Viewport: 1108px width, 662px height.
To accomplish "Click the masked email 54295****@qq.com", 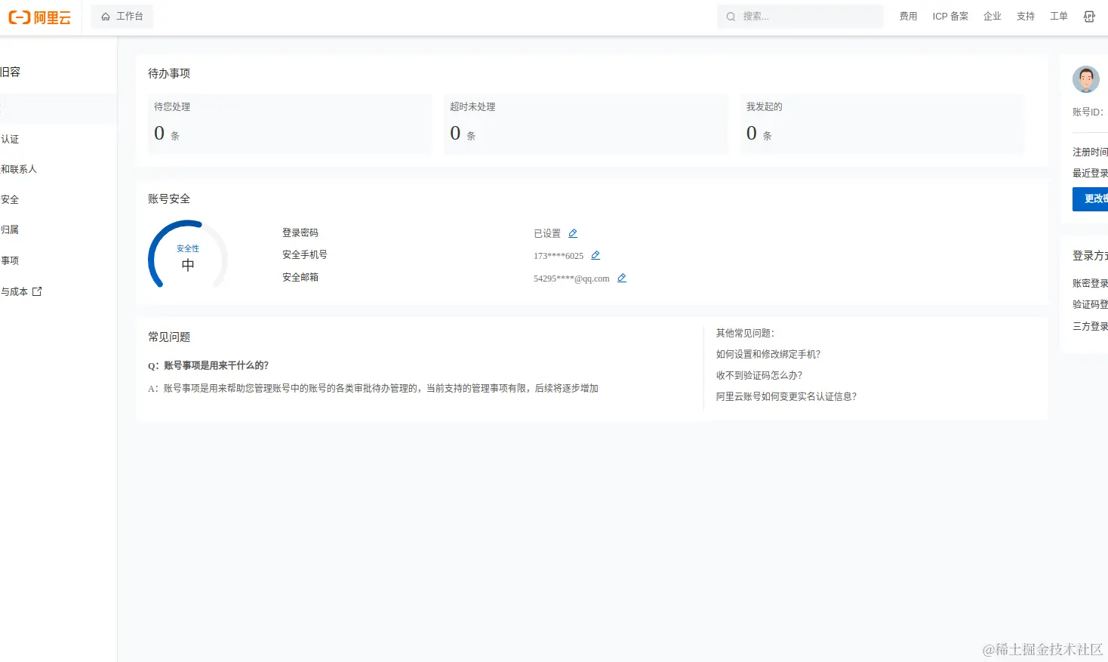I will (571, 279).
